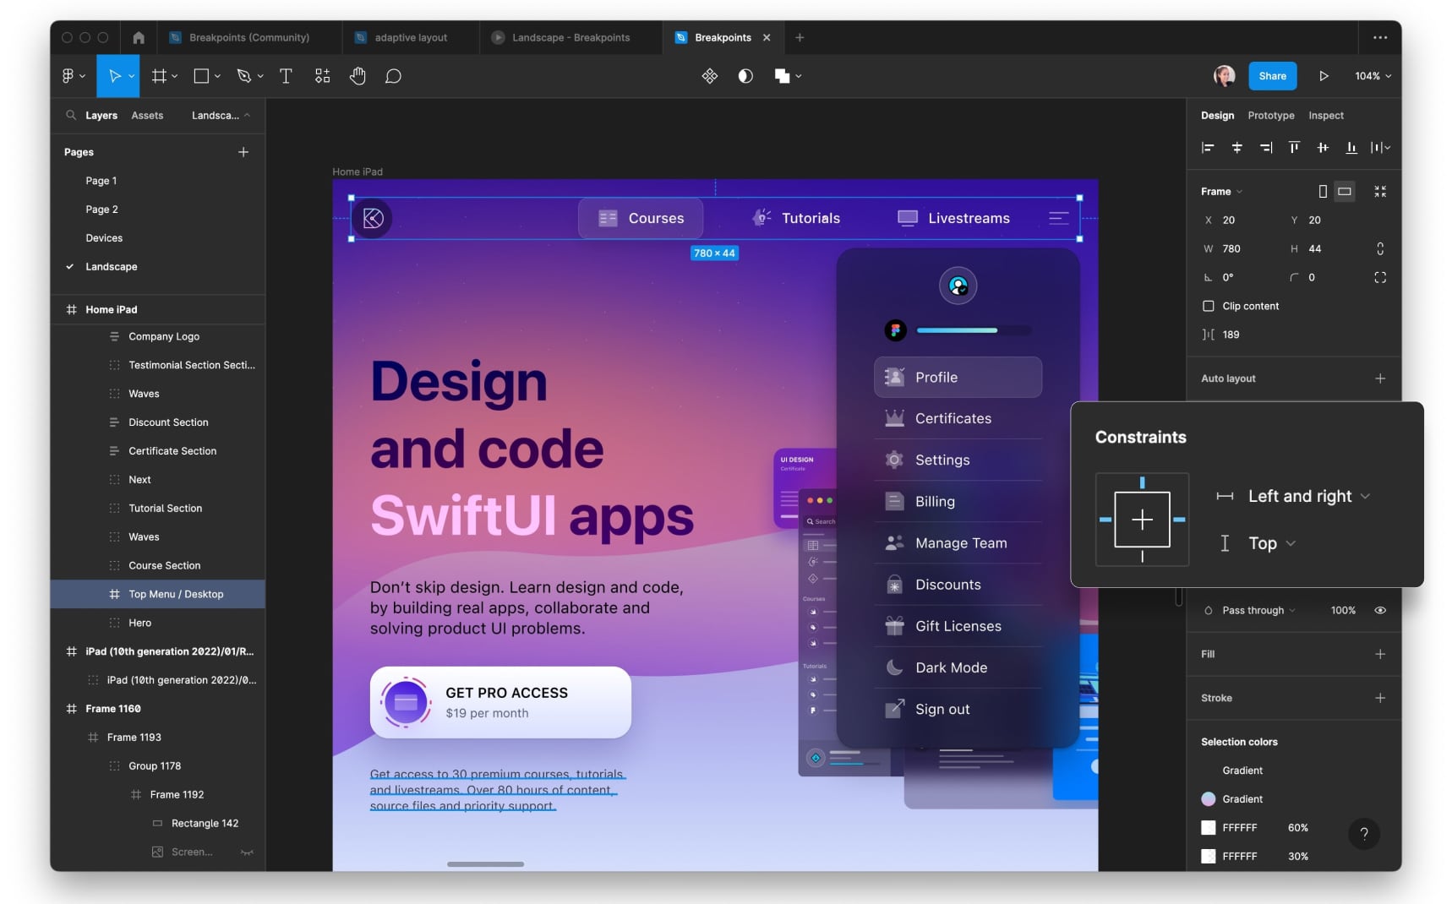
Task: Click the FFFFFF 60% color swatch
Action: [1209, 828]
